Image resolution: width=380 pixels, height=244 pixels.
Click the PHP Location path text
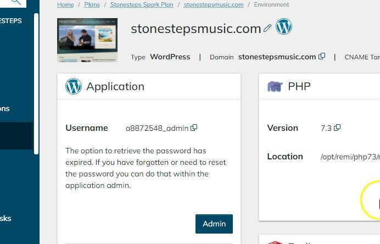pos(350,157)
